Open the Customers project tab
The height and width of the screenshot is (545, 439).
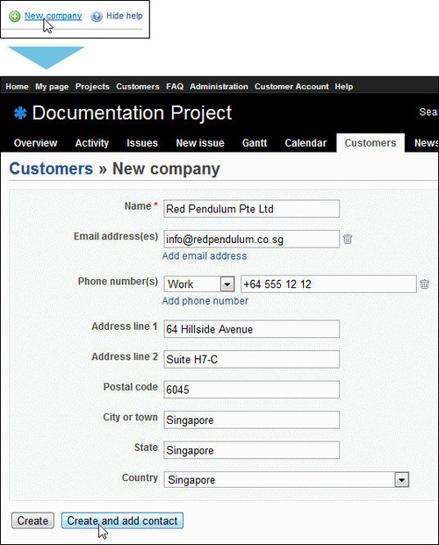coord(371,143)
